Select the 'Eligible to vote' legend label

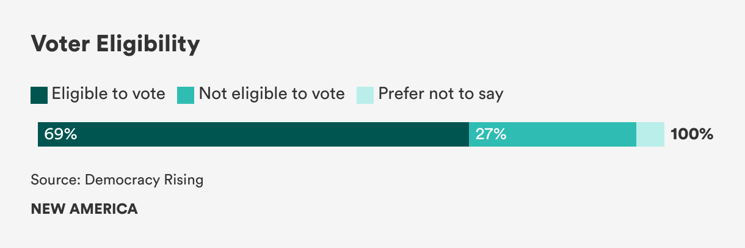[109, 94]
